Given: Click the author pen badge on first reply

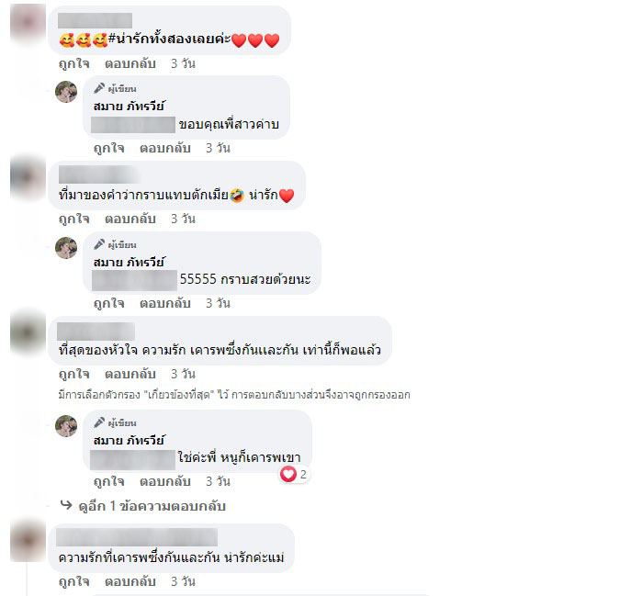Looking at the screenshot, I should click(115, 88).
